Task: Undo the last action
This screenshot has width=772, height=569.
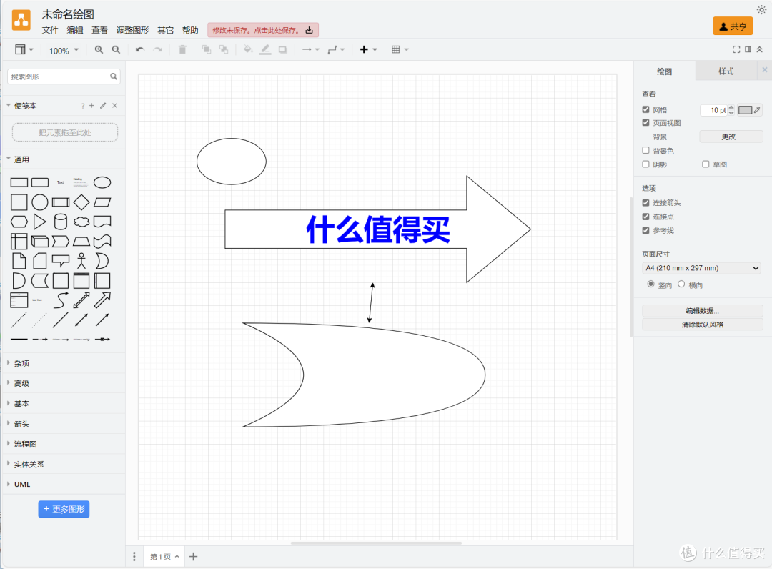Action: pyautogui.click(x=140, y=50)
